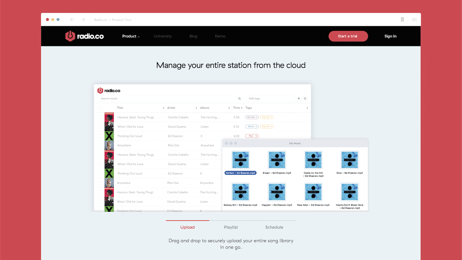
Task: Go back with the browser back arrow
Action: pyautogui.click(x=72, y=20)
